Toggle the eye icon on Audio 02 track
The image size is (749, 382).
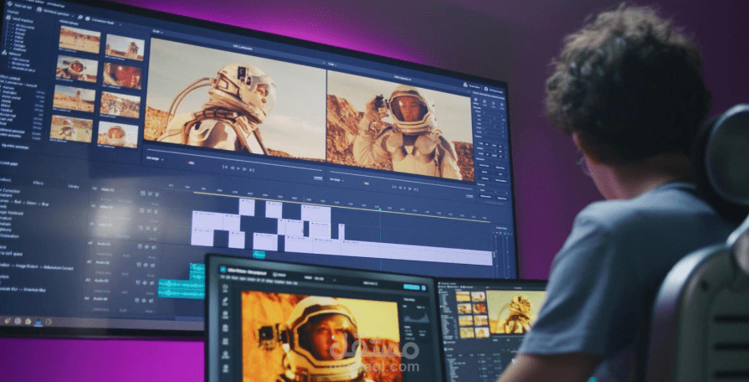146,265
